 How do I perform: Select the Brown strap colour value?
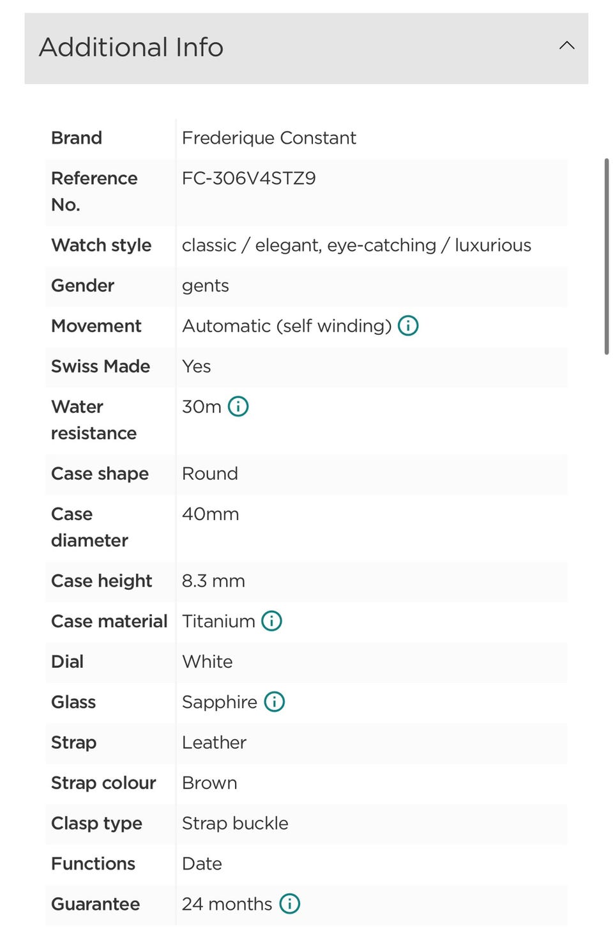click(209, 783)
